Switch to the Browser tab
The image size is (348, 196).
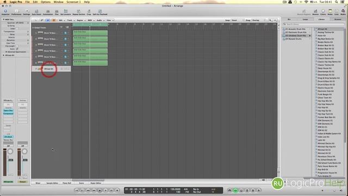pyautogui.click(x=338, y=20)
